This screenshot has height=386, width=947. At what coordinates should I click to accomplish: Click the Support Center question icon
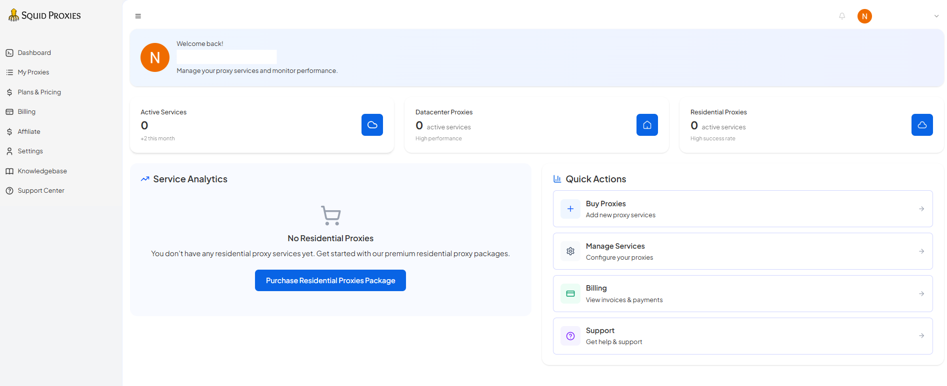point(9,191)
